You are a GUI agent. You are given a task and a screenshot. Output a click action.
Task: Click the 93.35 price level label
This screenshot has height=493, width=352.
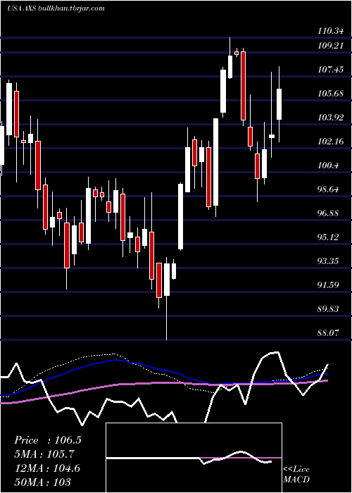(x=328, y=261)
